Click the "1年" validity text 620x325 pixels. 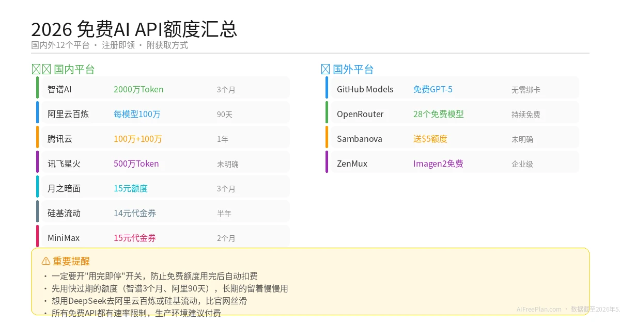tap(223, 139)
